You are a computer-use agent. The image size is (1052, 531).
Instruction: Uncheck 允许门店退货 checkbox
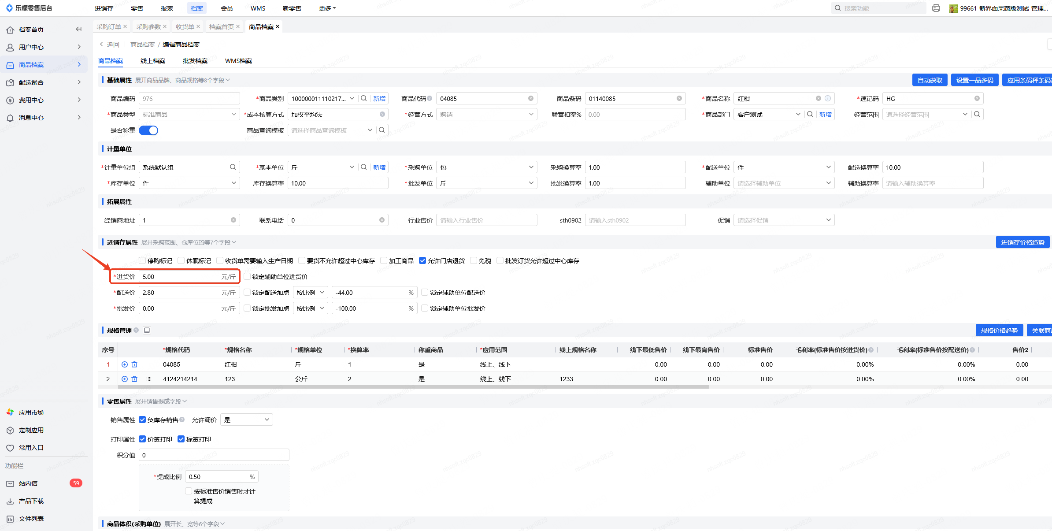(x=422, y=261)
